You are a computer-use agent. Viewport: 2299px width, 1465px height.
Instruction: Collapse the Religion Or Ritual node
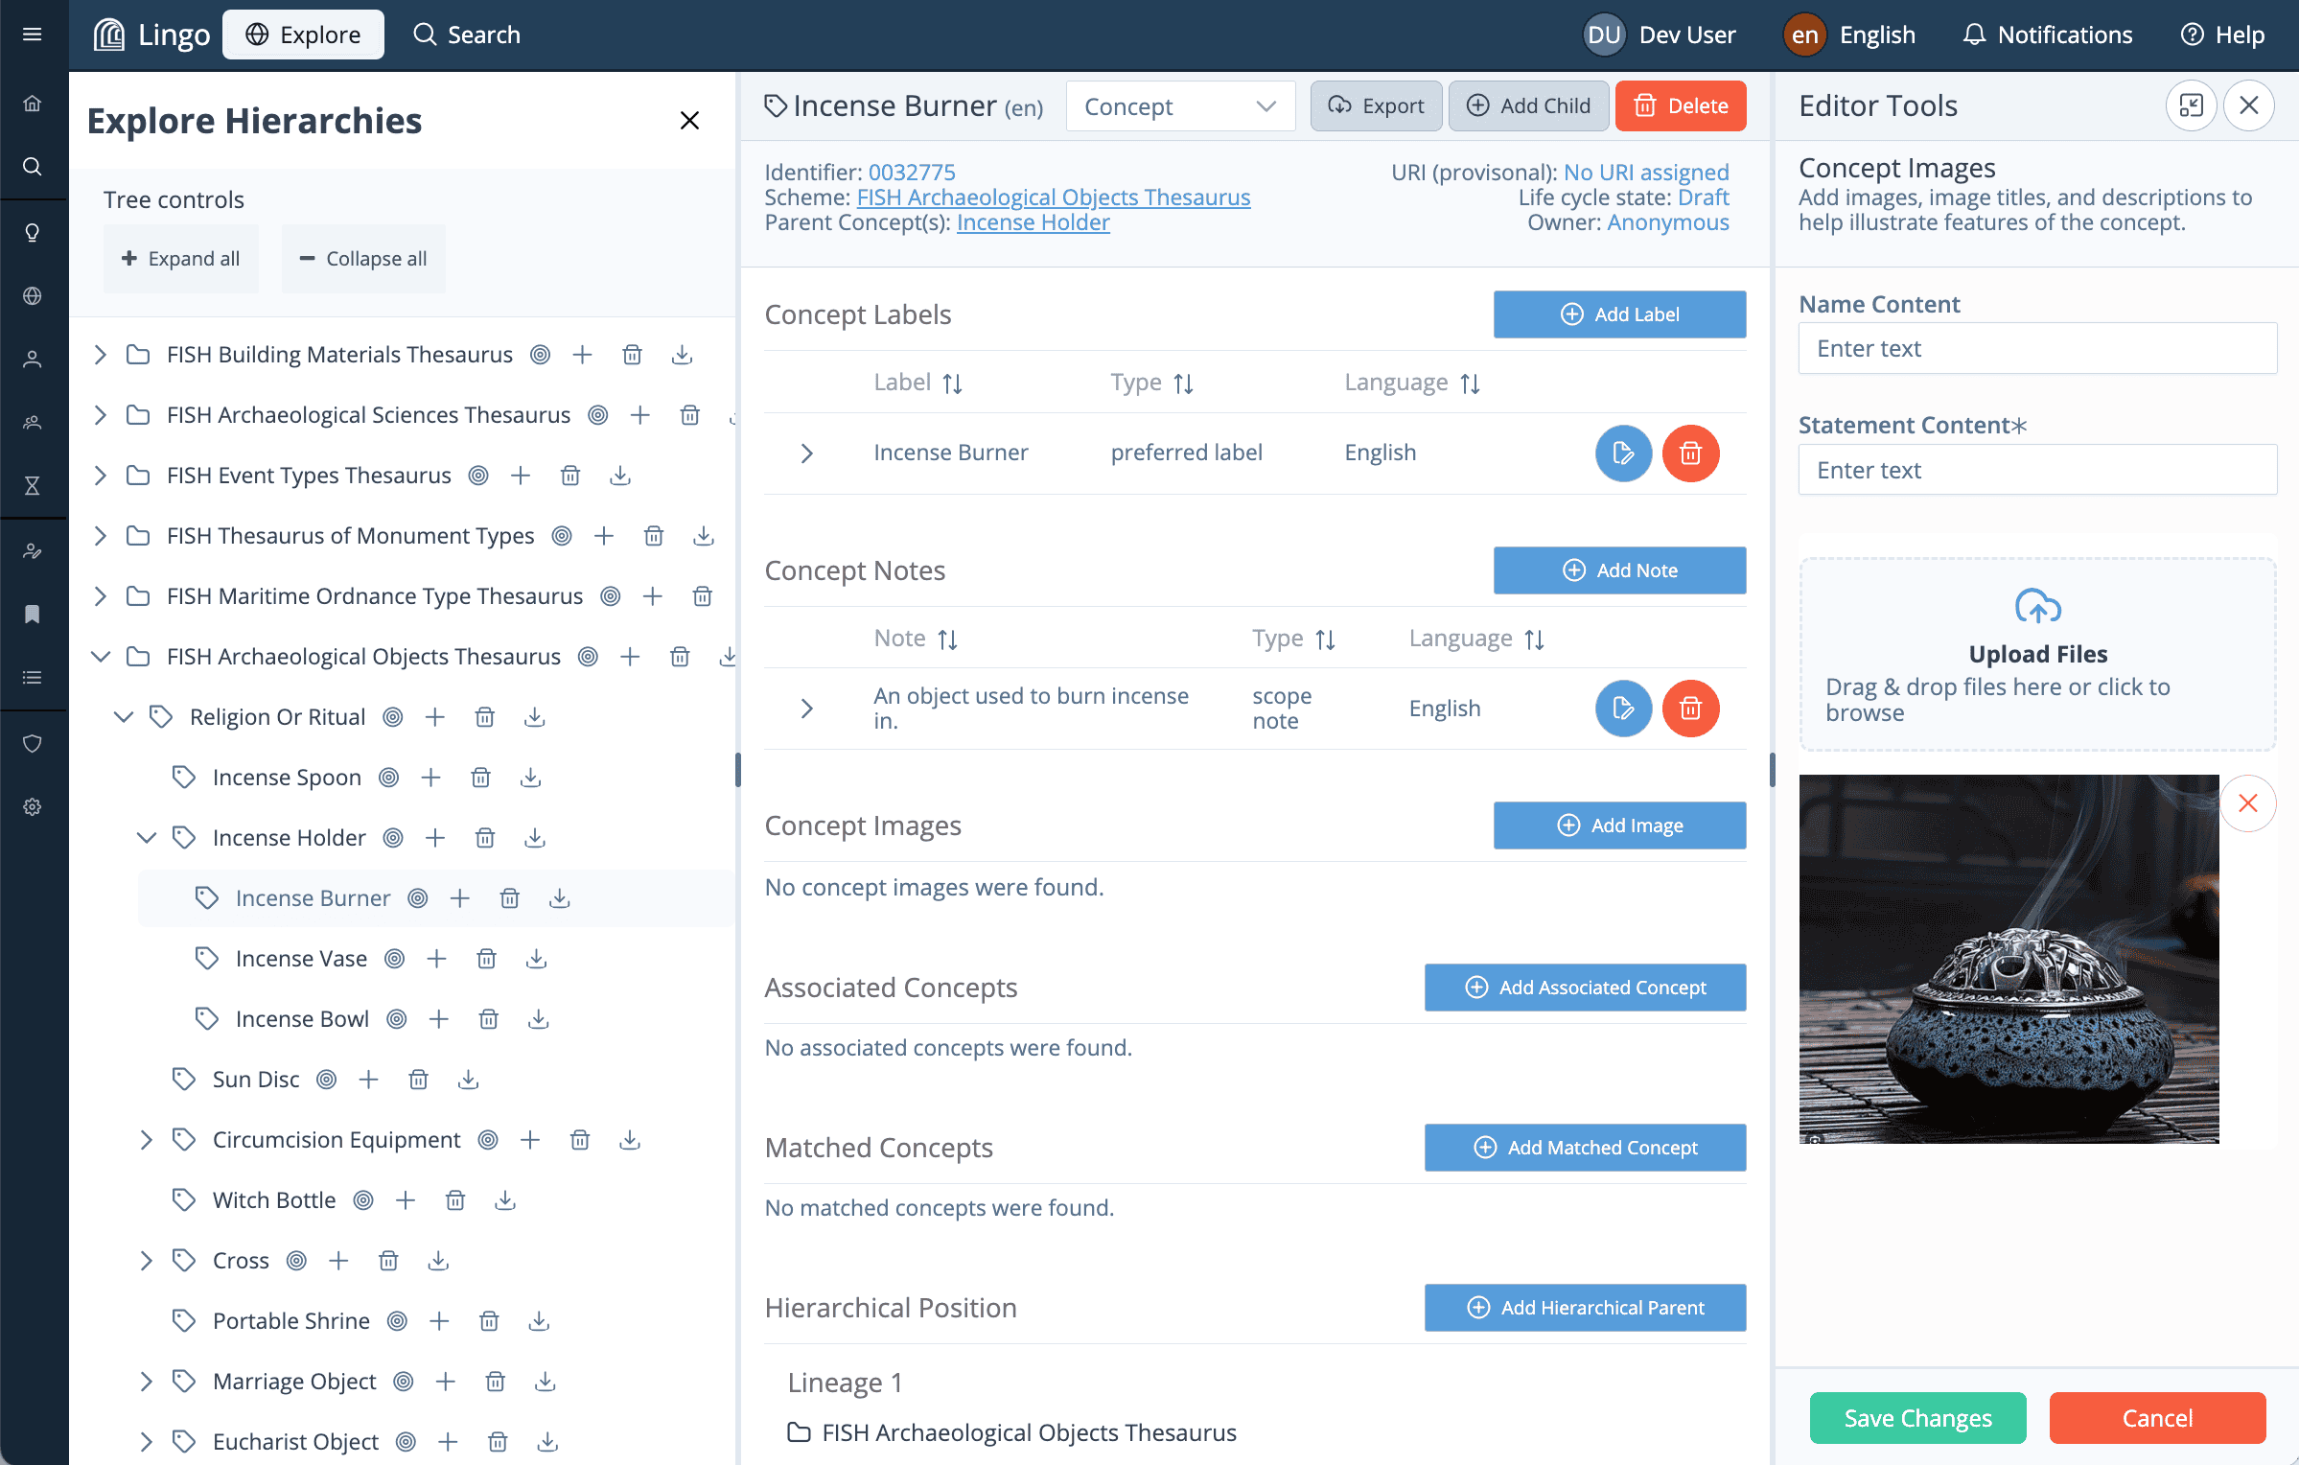coord(123,717)
